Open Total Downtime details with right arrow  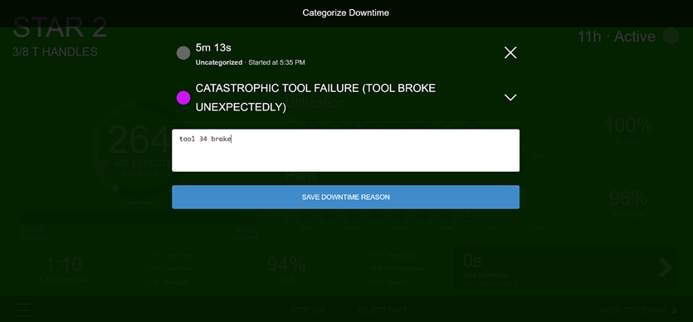tap(665, 268)
